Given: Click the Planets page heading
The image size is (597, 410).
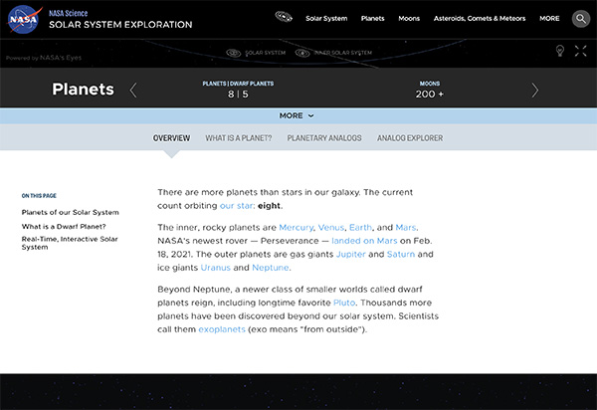Looking at the screenshot, I should point(83,90).
